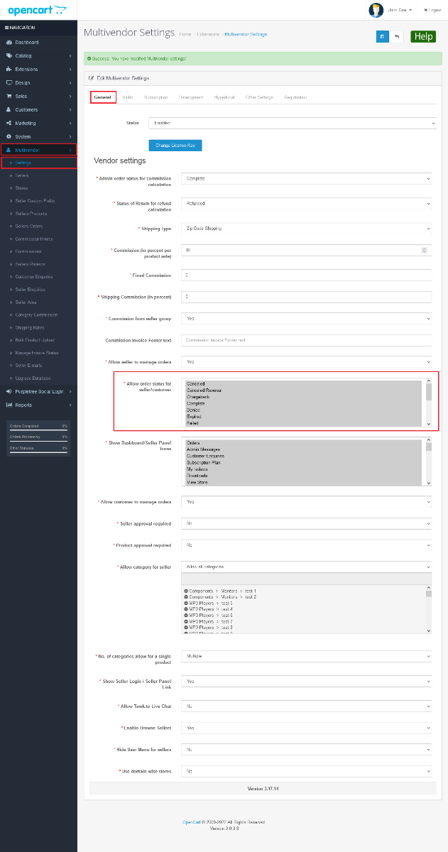
Task: Expand the Reports menu chevron
Action: click(x=70, y=405)
